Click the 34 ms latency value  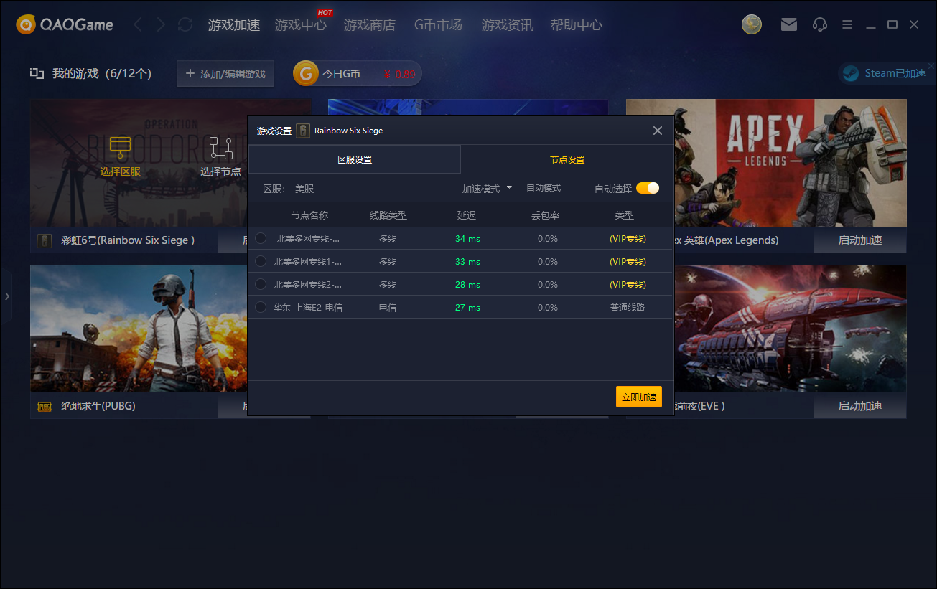point(467,238)
